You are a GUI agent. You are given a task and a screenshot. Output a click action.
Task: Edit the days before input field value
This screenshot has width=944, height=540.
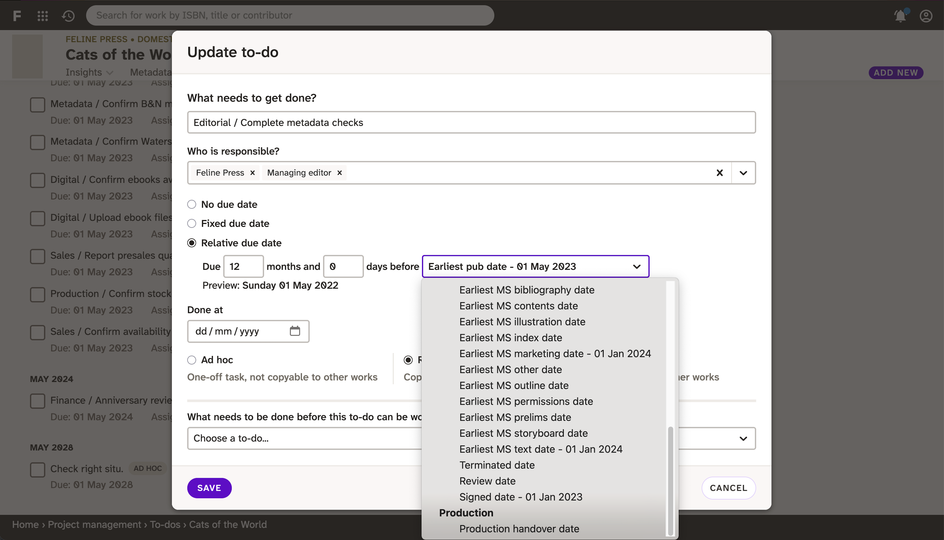(343, 266)
